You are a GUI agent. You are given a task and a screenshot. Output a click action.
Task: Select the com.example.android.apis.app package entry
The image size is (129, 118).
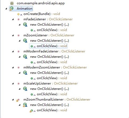point(41,3)
